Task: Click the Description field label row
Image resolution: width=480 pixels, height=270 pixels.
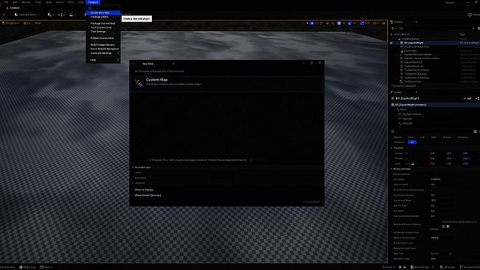Action: coord(141,178)
